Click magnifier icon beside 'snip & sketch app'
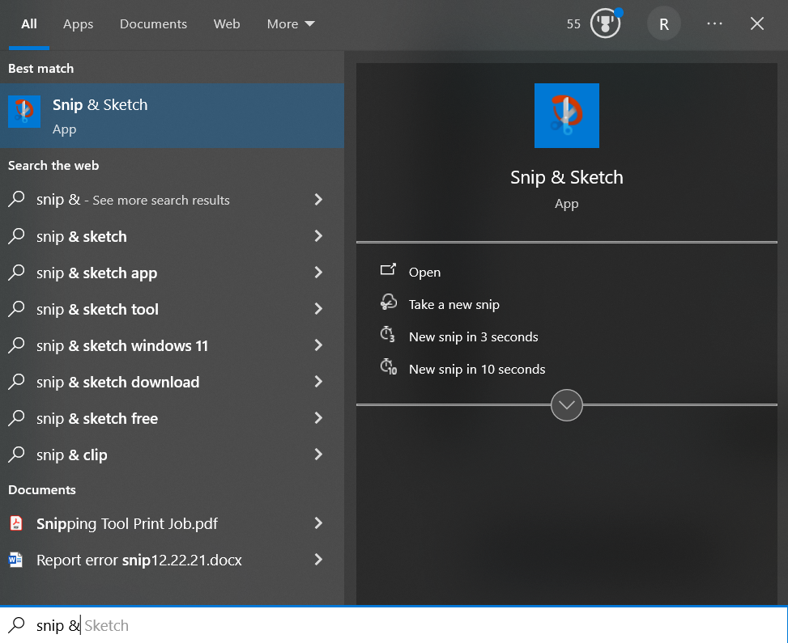This screenshot has height=643, width=788. [16, 272]
